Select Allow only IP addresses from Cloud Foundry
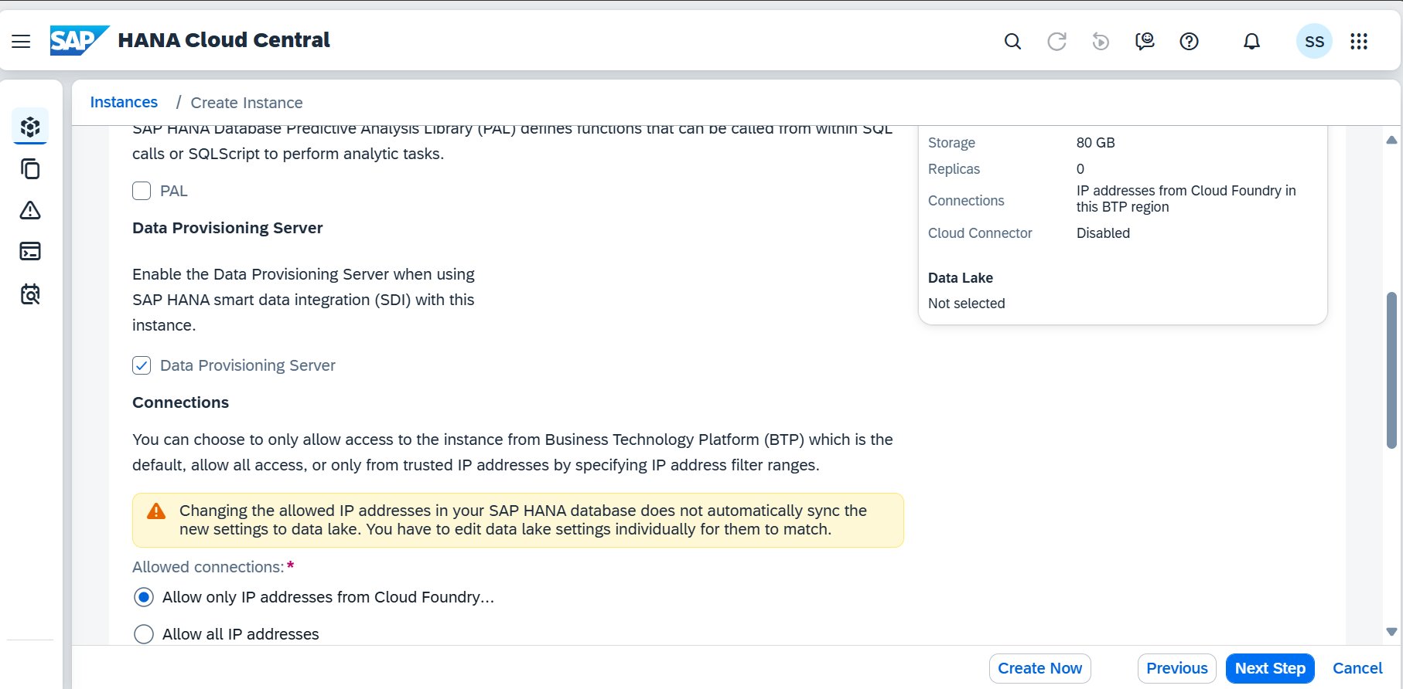 pos(144,597)
